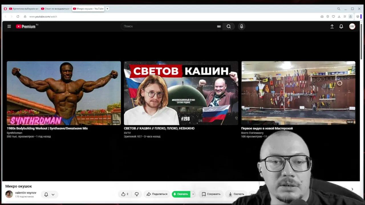Screen dimensions: 365x205
Task: Open the account avatar menu
Action: pos(352,26)
